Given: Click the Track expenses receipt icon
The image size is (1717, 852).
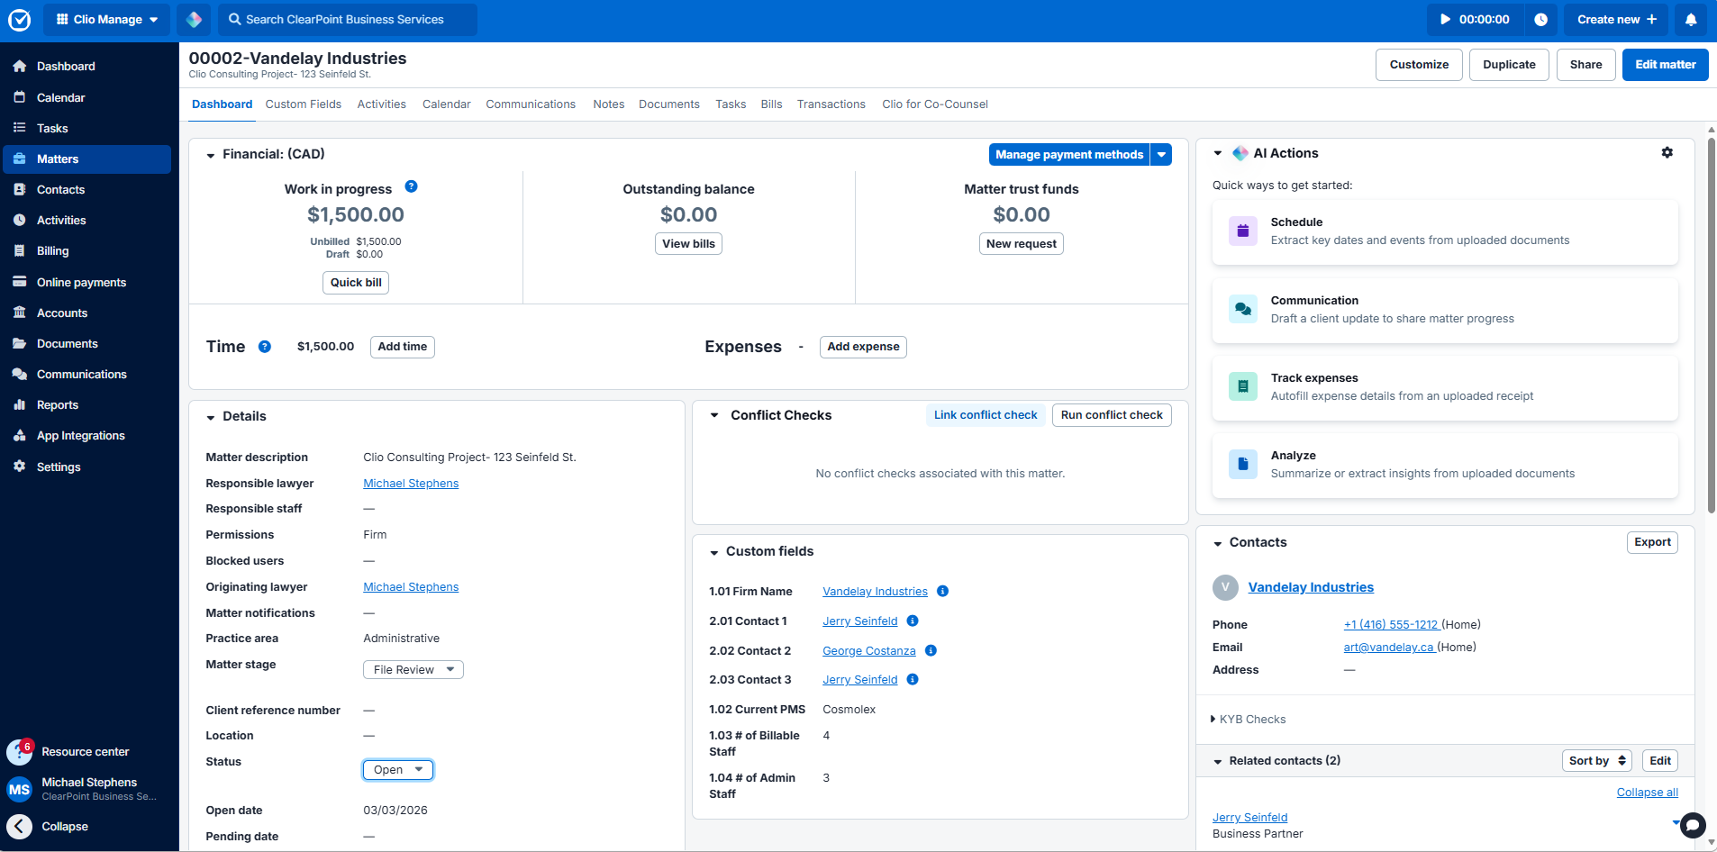Looking at the screenshot, I should coord(1243,386).
